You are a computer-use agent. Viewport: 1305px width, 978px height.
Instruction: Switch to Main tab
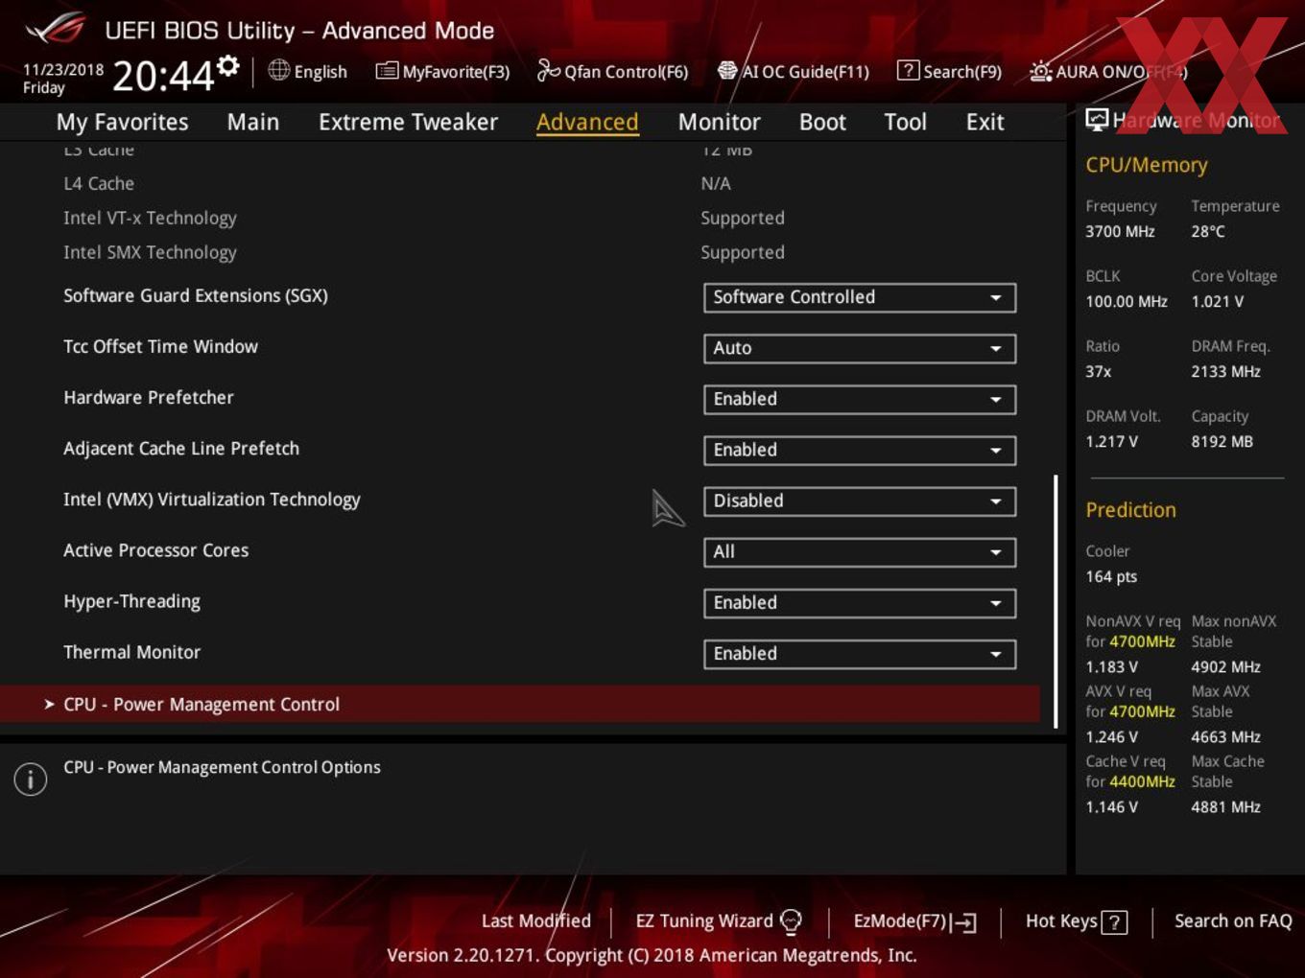253,122
